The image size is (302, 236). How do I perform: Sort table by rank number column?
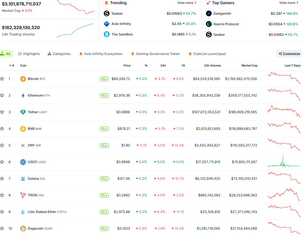tap(12, 66)
